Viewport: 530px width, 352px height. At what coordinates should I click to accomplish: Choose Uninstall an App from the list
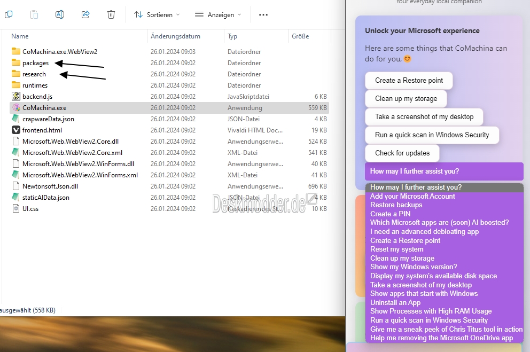[x=445, y=302]
